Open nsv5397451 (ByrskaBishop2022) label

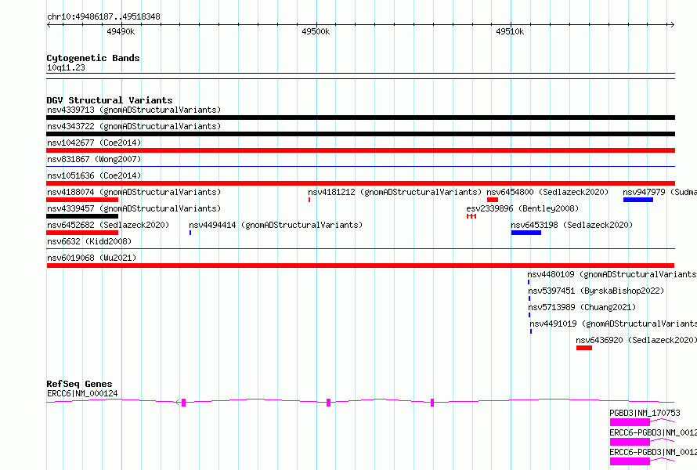596,291
